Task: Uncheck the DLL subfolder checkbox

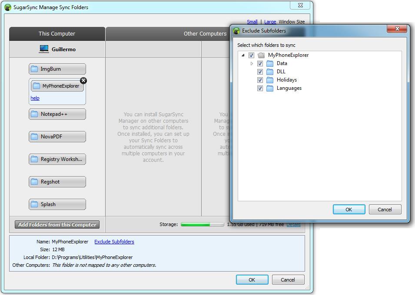Action: coord(260,72)
